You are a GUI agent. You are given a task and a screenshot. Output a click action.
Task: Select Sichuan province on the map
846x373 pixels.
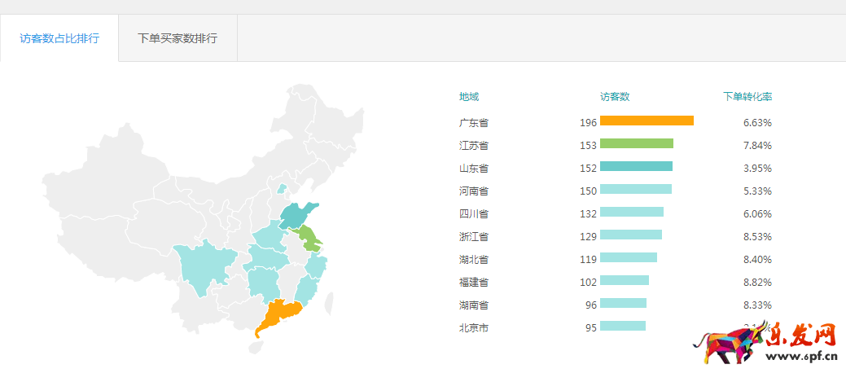[202, 265]
